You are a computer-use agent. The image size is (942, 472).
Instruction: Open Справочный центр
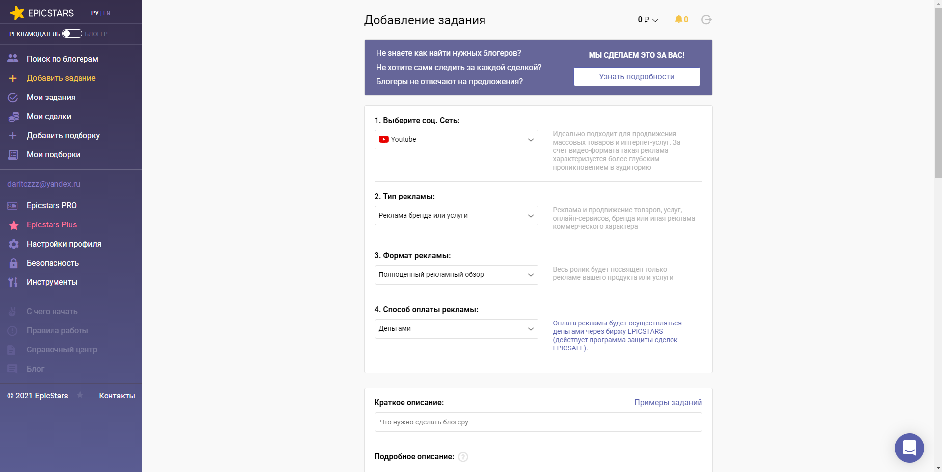62,349
